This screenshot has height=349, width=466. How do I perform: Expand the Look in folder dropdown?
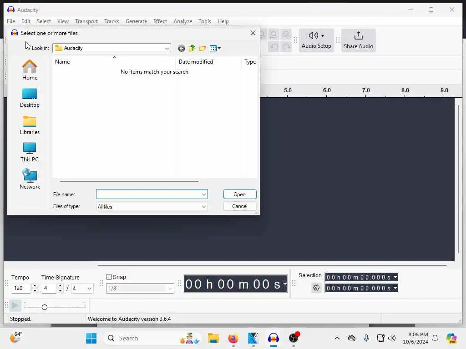pyautogui.click(x=167, y=48)
